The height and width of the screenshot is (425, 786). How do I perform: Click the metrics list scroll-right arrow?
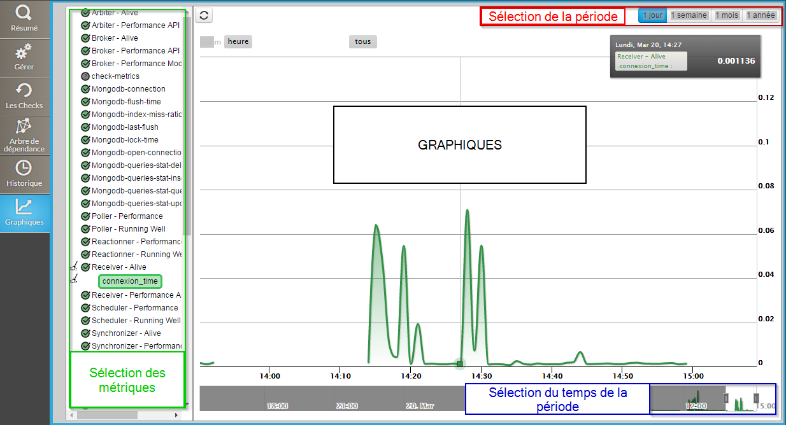coord(176,415)
